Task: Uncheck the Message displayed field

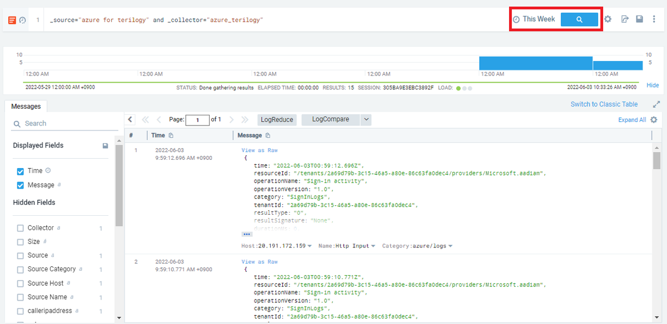Action: click(20, 185)
